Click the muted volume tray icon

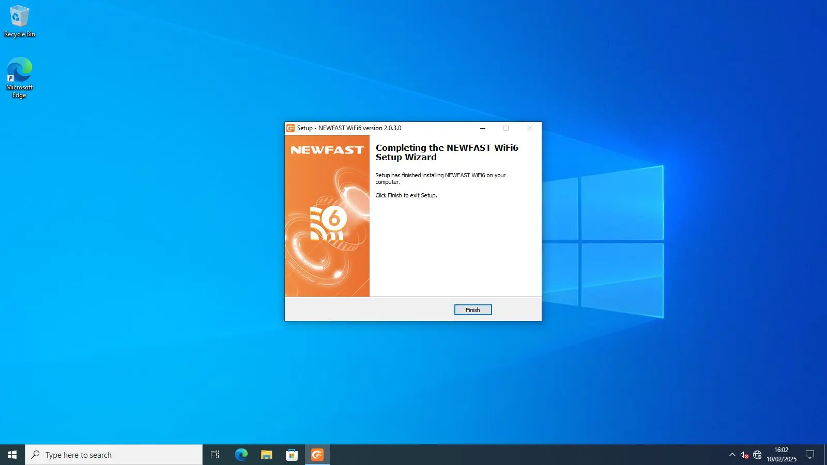(x=744, y=455)
